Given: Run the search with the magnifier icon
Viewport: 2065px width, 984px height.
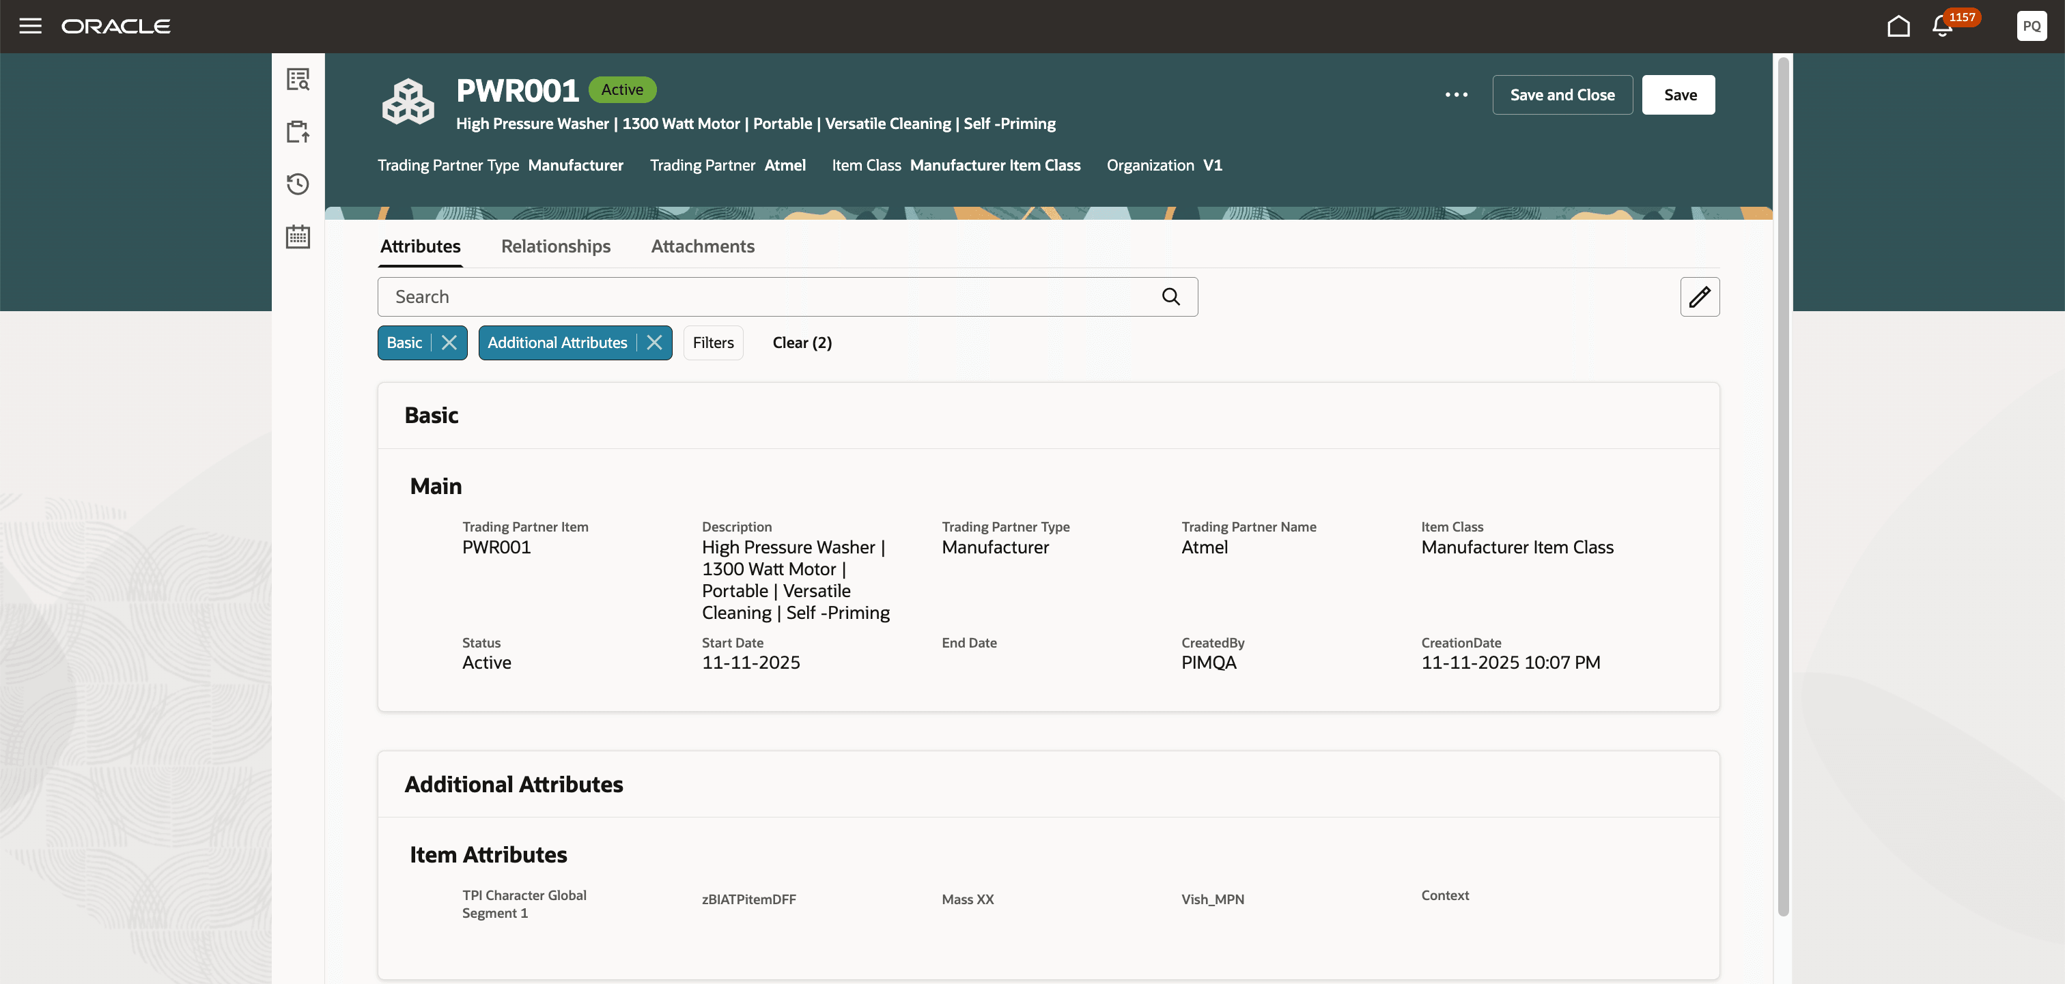Looking at the screenshot, I should tap(1171, 296).
